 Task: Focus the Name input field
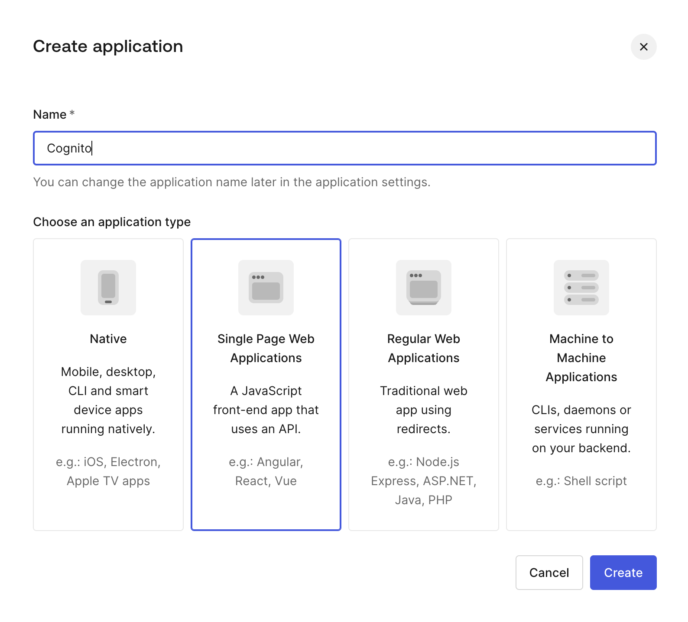coord(345,148)
